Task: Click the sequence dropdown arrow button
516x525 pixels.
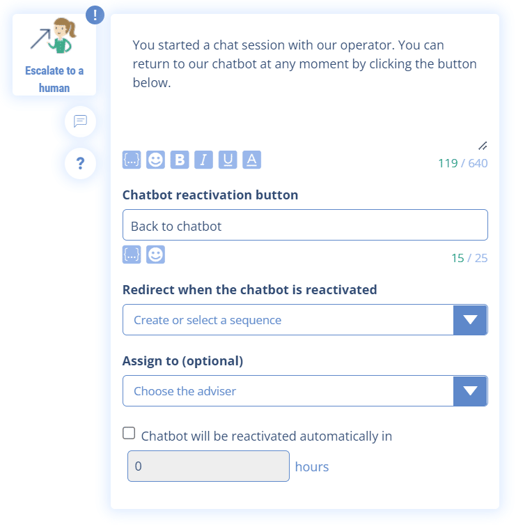Action: (x=470, y=320)
